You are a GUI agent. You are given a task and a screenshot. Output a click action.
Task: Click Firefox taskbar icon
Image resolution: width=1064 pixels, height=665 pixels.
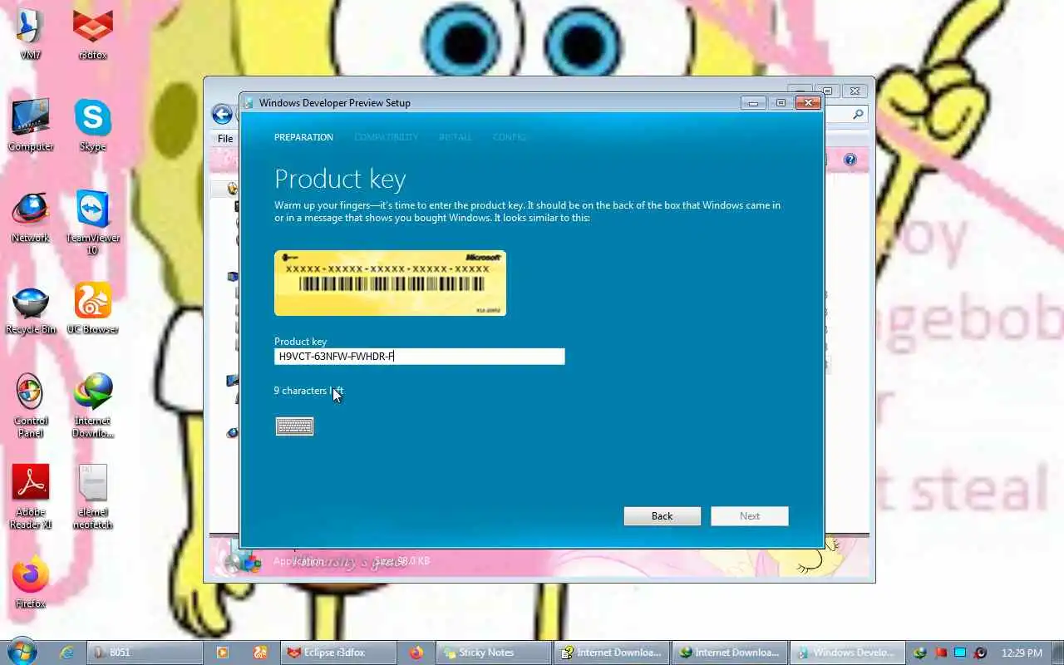[416, 653]
